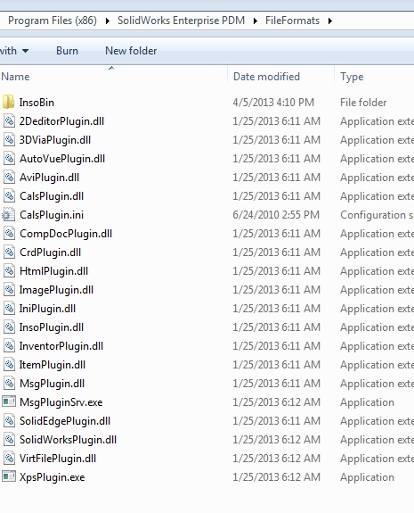
Task: Expand arrow after SolidWorks Enterprise PDM breadcrumb
Action: 256,21
